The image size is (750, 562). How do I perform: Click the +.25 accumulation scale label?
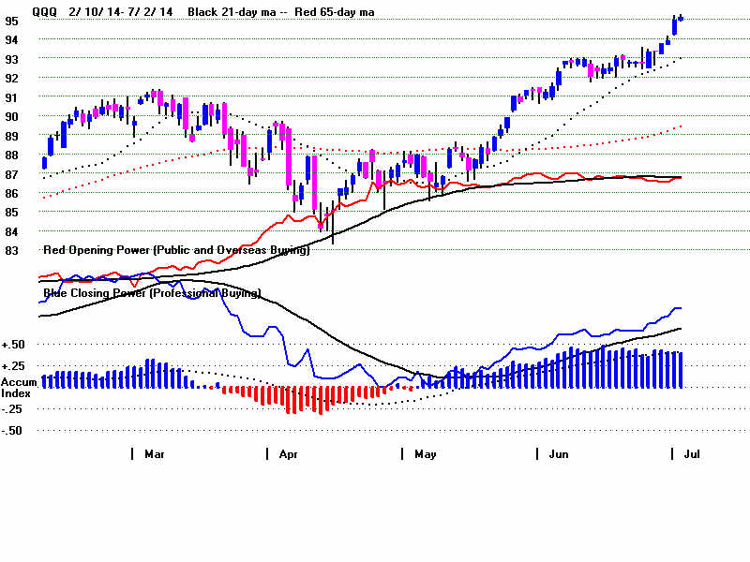tap(13, 366)
